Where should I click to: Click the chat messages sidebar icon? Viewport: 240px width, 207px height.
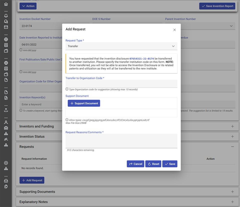point(6,21)
